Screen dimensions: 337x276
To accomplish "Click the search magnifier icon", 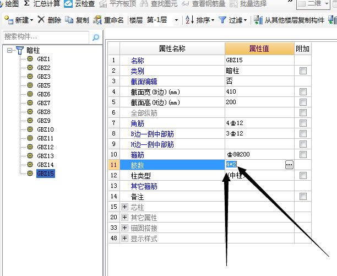I will [x=96, y=37].
